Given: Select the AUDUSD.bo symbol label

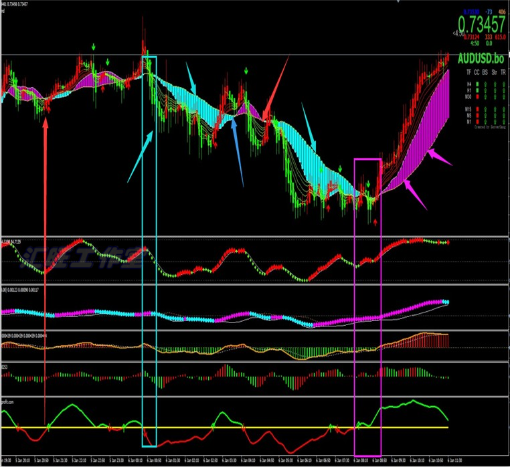Looking at the screenshot, I should point(481,58).
